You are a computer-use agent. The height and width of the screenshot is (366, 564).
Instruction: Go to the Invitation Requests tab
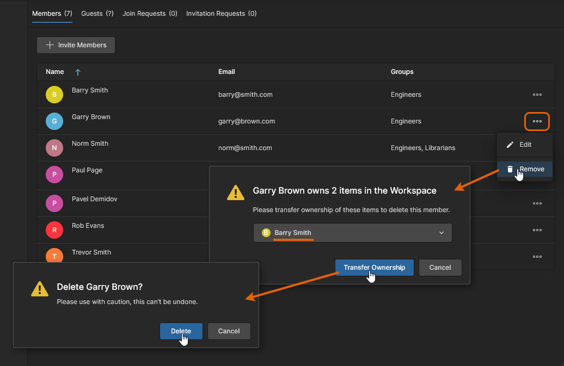click(x=221, y=14)
